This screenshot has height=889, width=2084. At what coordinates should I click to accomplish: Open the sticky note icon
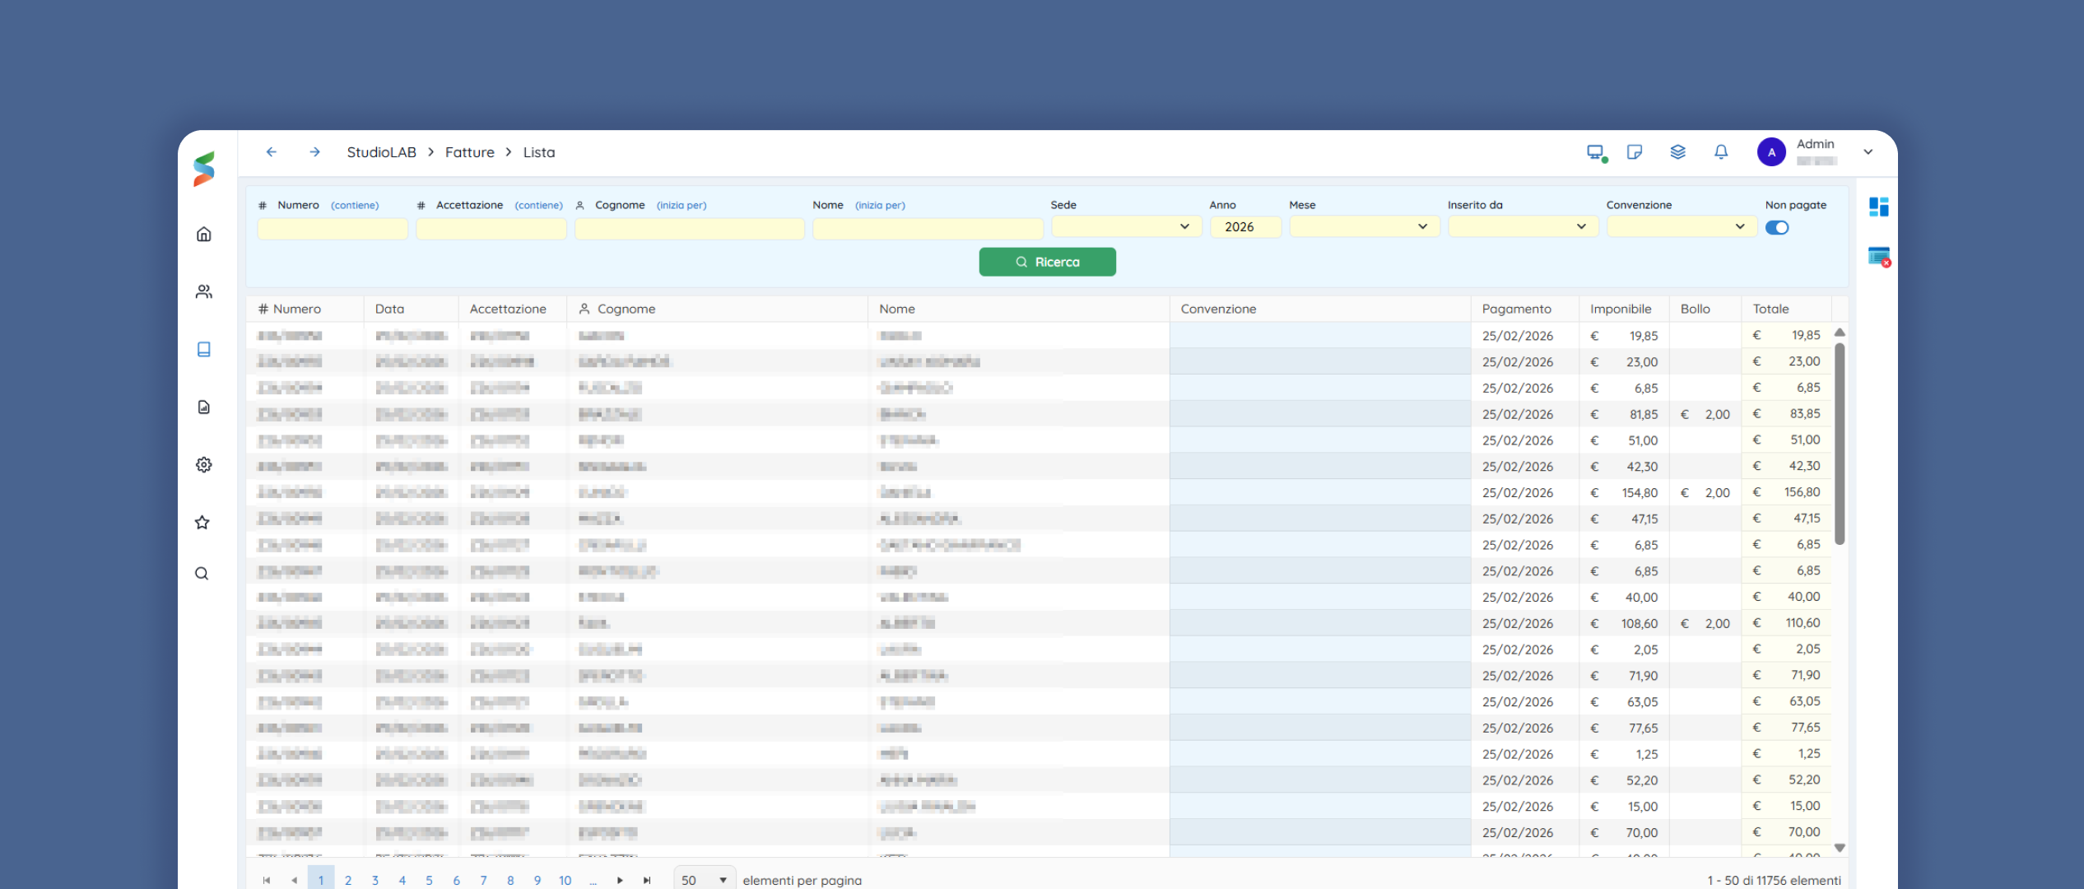tap(1635, 152)
